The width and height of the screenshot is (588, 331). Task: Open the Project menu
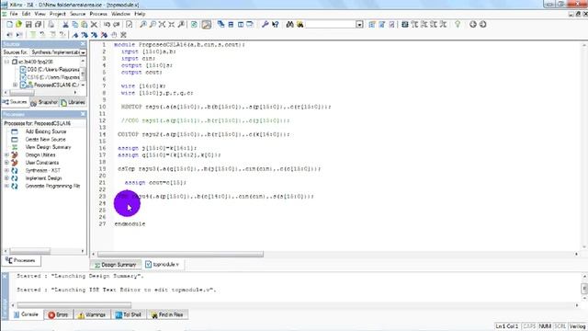(x=57, y=14)
